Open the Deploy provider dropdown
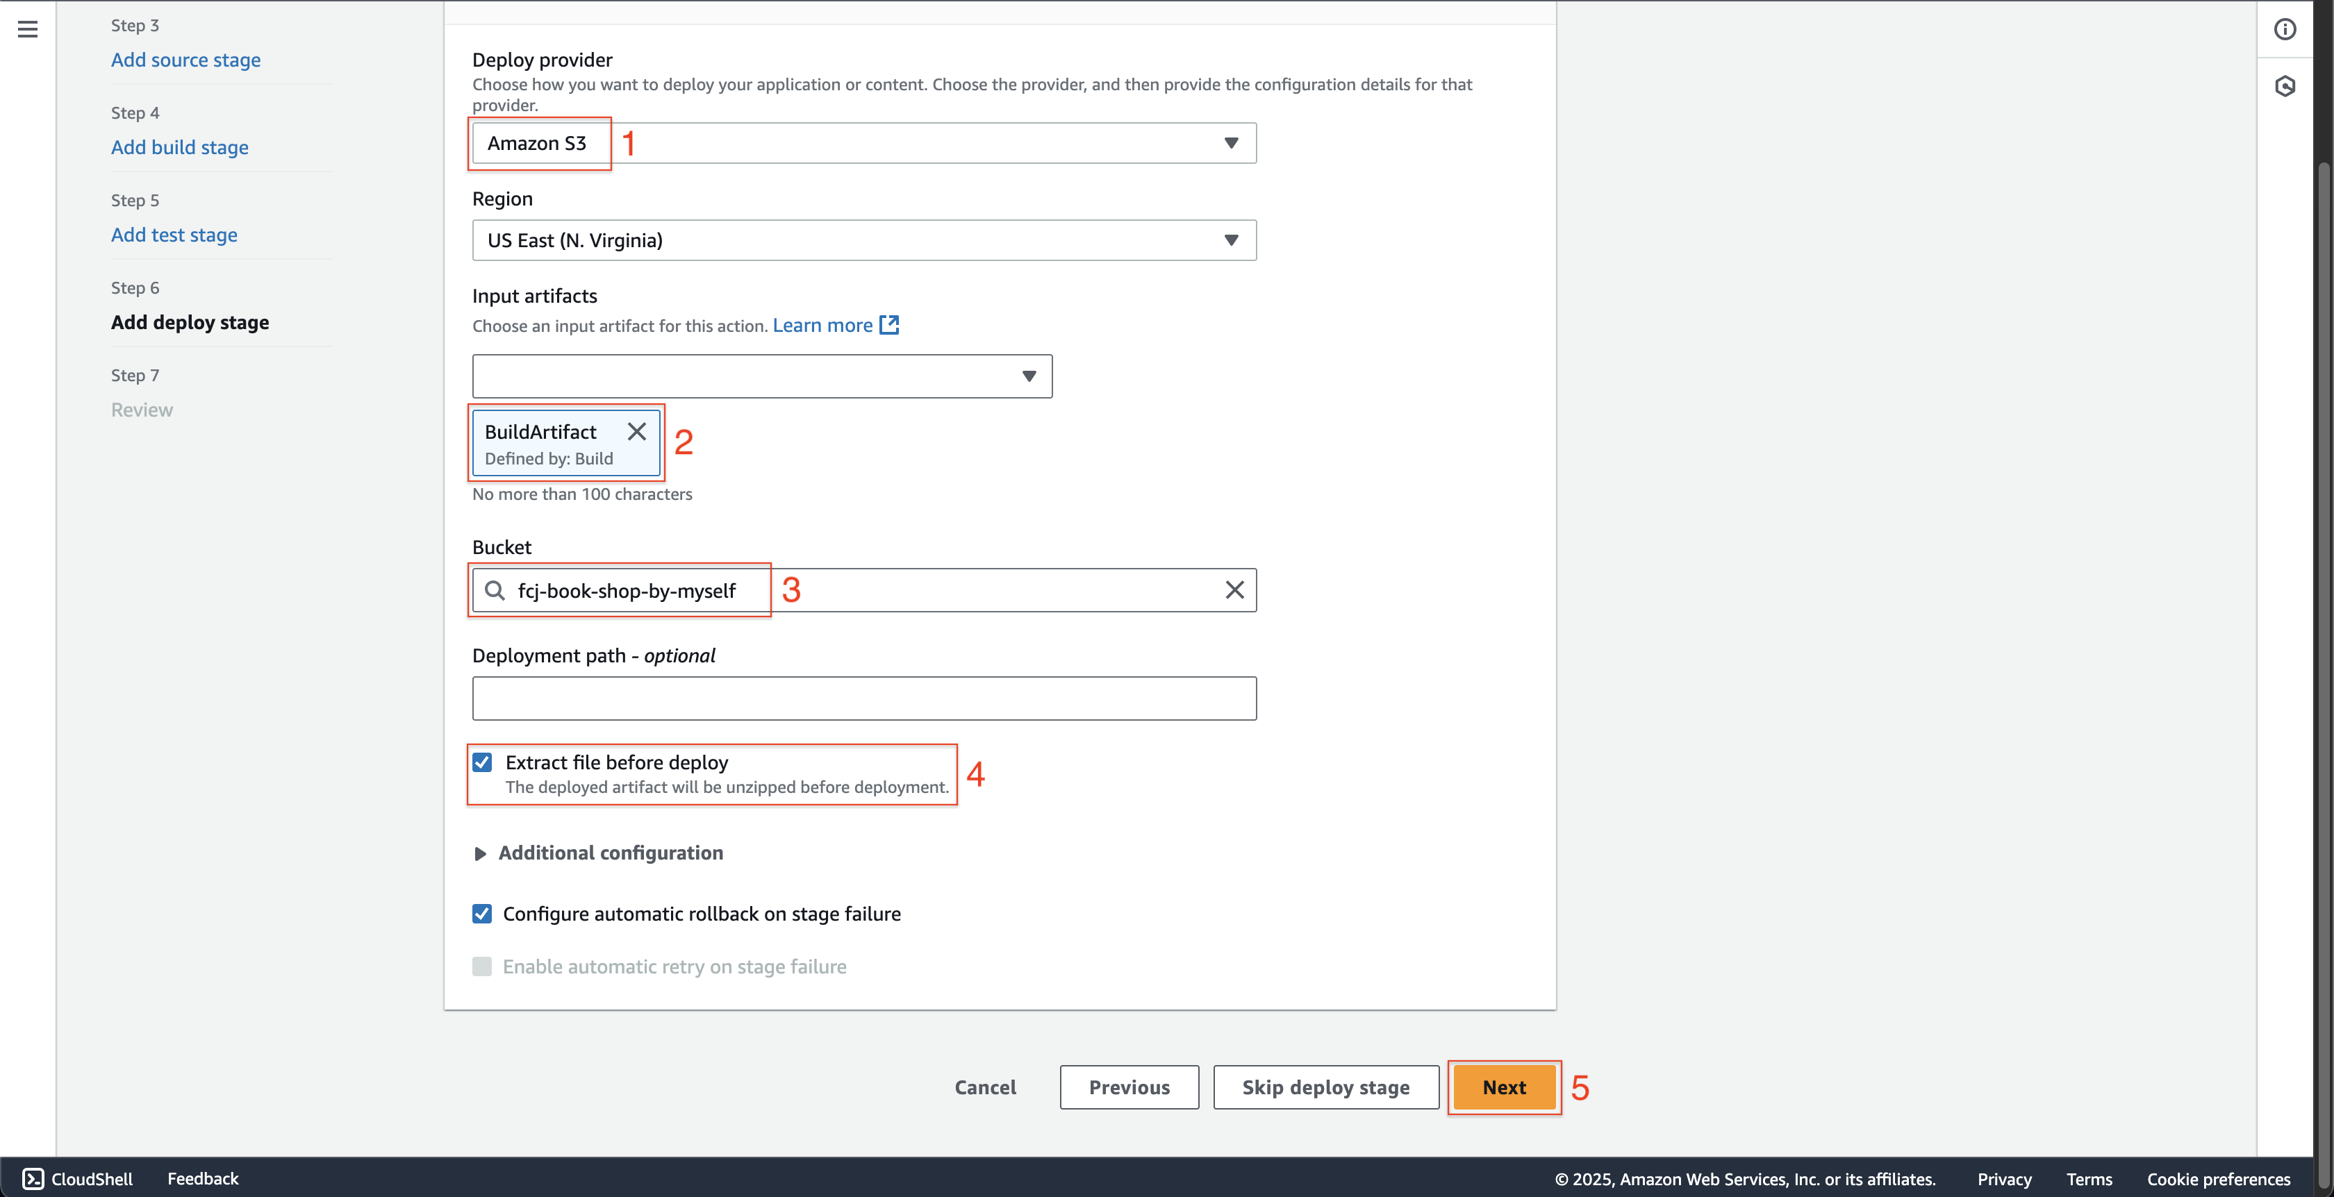Viewport: 2334px width, 1197px height. click(x=863, y=143)
